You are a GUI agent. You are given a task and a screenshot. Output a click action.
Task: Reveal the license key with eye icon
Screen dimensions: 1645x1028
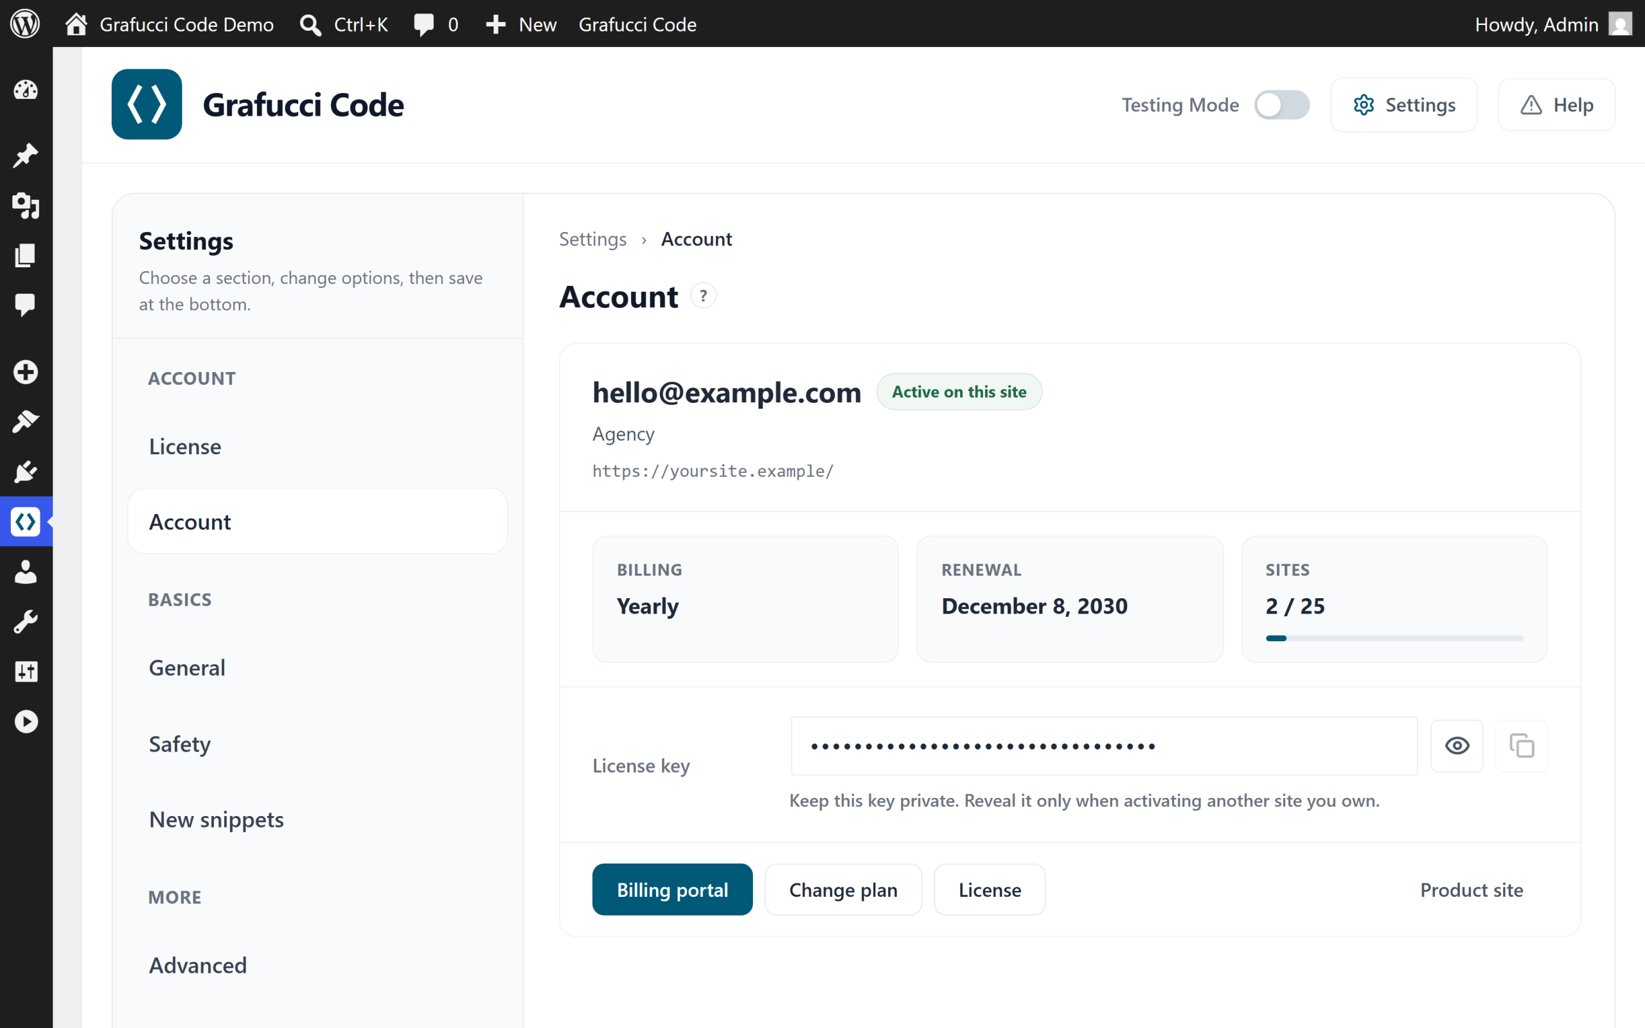(x=1457, y=746)
